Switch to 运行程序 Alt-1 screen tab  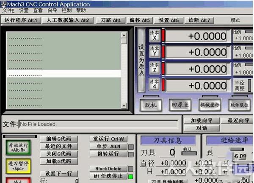[21, 20]
